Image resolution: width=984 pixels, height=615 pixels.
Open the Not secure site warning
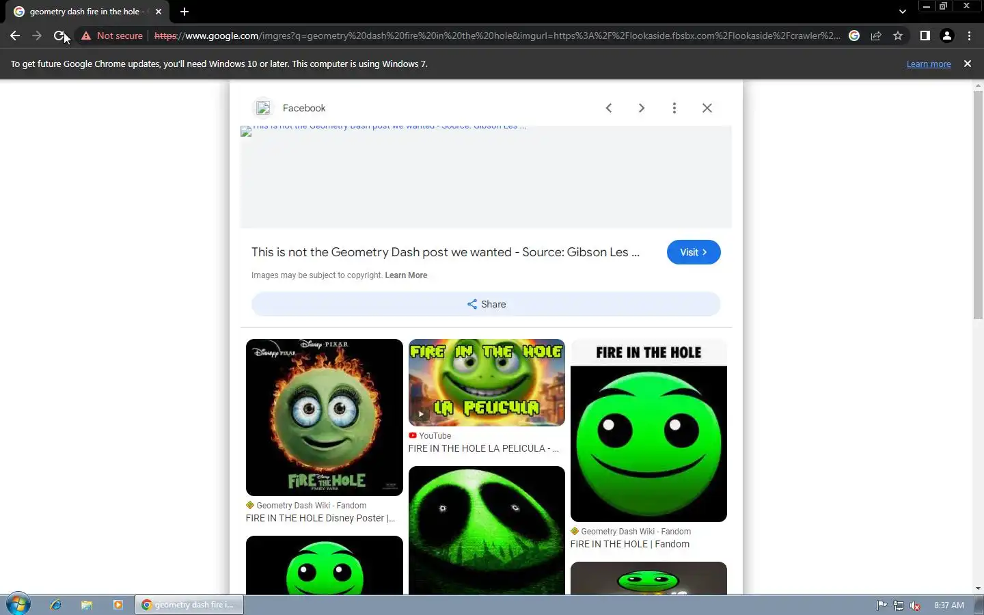click(x=112, y=36)
